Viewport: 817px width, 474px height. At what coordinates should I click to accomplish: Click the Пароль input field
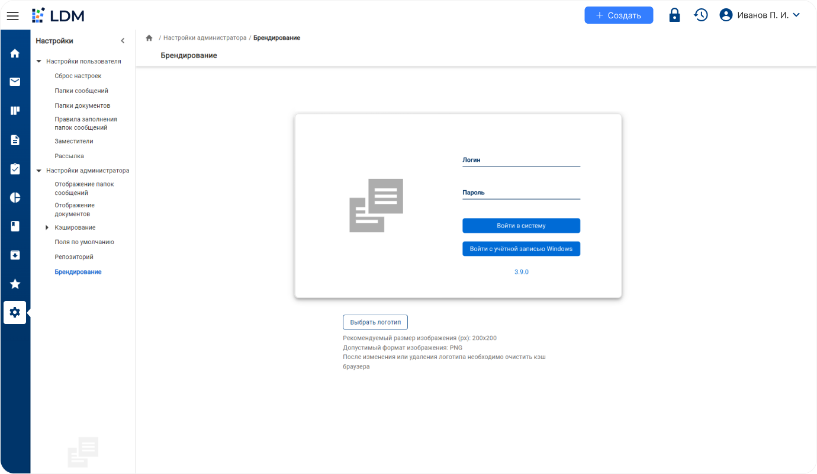point(521,193)
